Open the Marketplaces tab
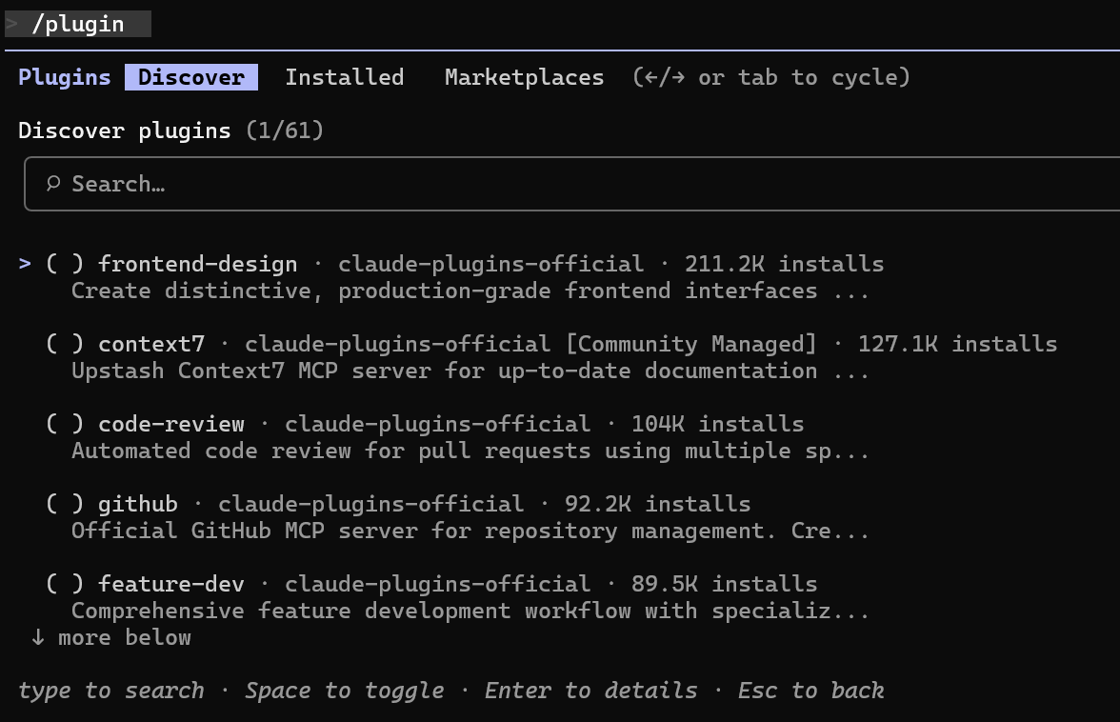 524,77
